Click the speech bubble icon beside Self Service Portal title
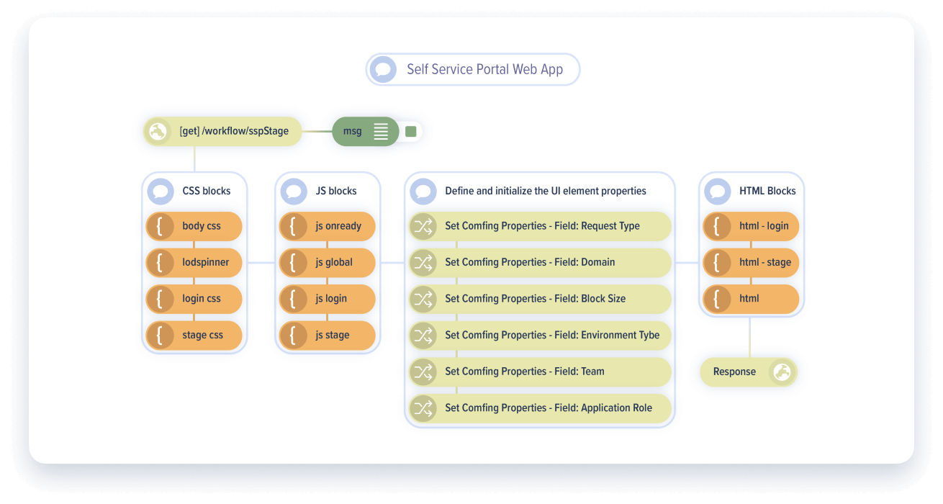 (x=383, y=69)
